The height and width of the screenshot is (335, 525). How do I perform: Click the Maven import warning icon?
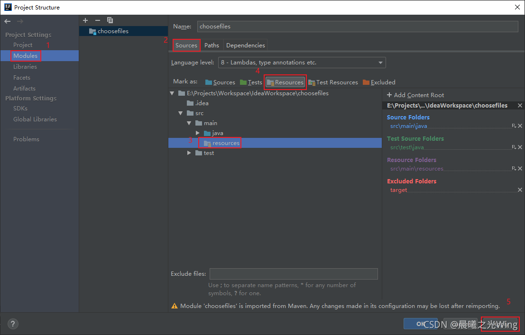click(x=175, y=306)
